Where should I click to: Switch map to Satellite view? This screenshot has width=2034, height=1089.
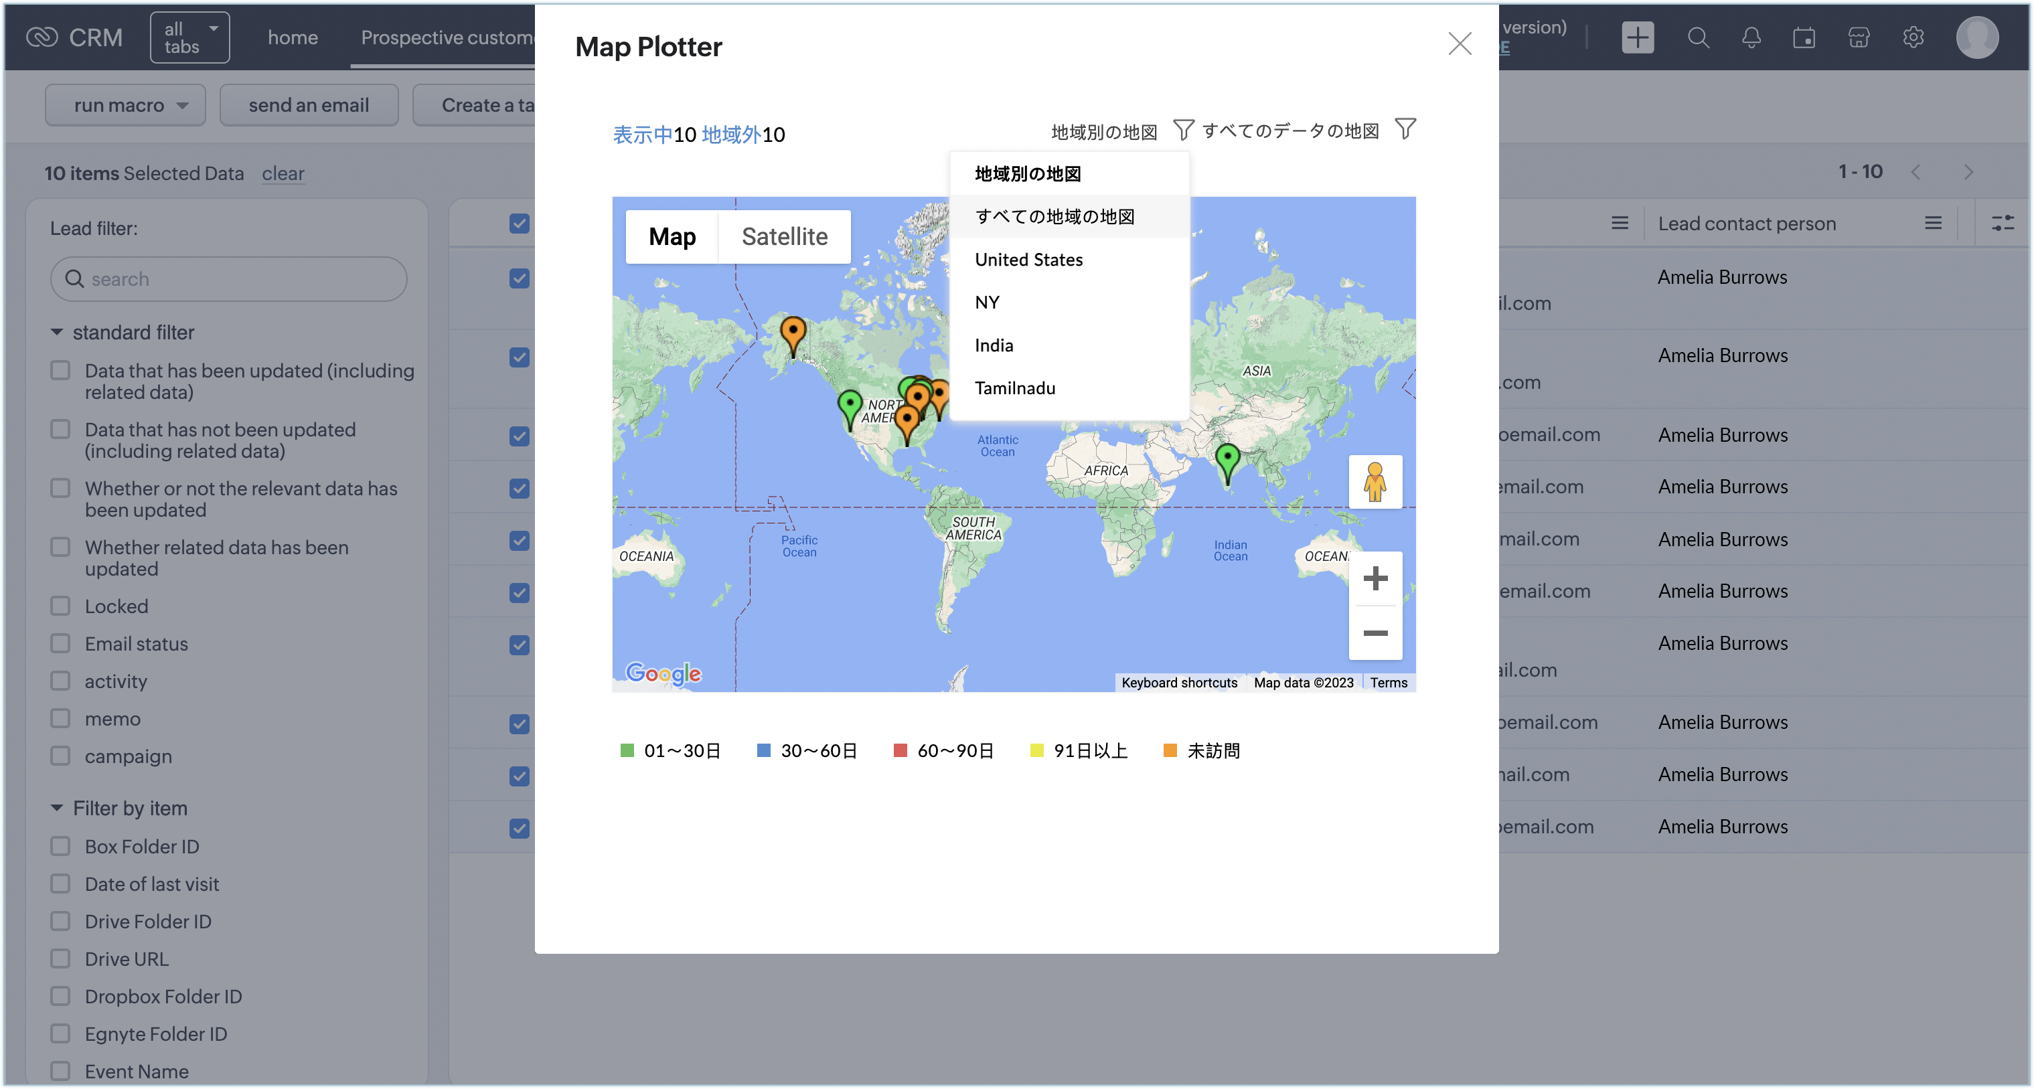click(784, 236)
